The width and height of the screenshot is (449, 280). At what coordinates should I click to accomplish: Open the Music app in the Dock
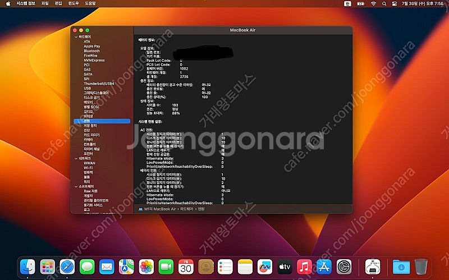[304, 267]
